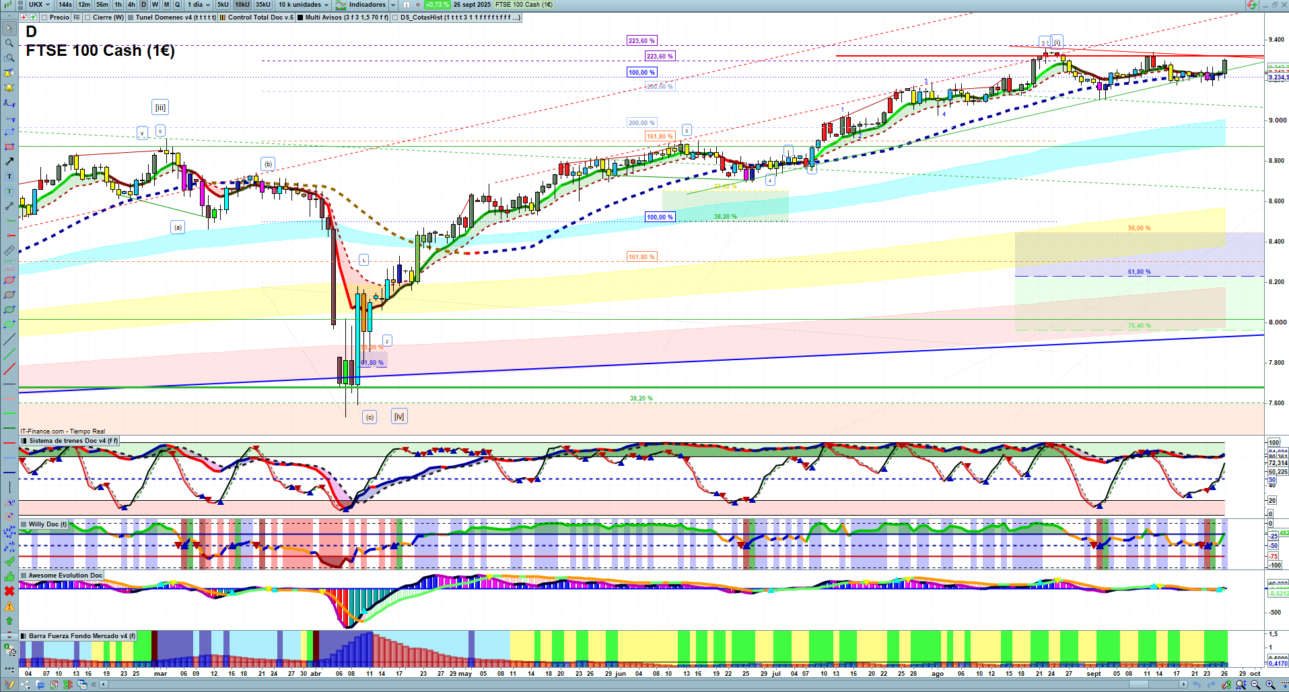
Task: Collapse the indicator bar with up chevron
Action: (x=9, y=18)
